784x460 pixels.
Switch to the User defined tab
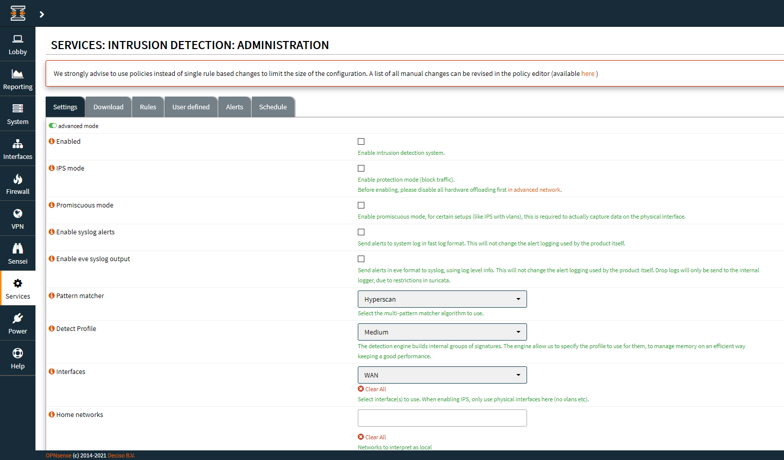pos(191,107)
